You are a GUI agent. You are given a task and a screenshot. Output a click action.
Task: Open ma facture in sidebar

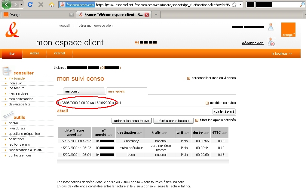(x=17, y=88)
